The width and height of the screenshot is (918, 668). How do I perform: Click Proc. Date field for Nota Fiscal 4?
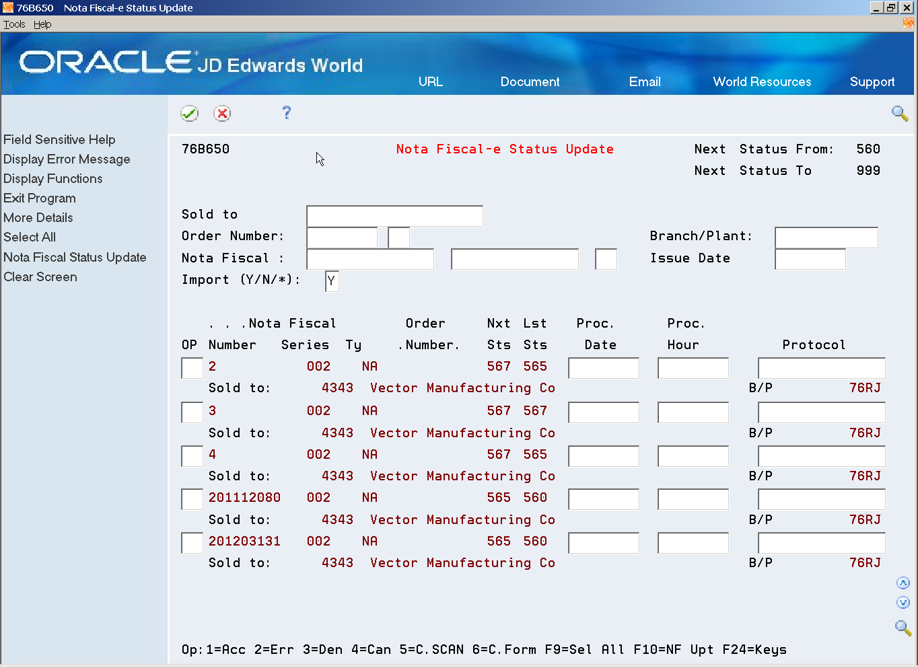point(604,456)
